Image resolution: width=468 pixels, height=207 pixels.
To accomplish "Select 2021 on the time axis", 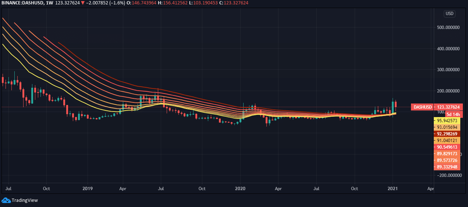I will point(393,189).
